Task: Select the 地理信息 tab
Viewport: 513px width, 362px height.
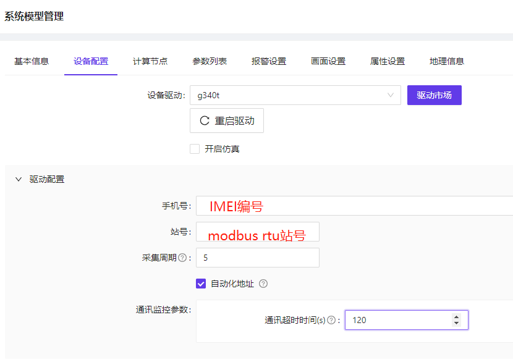Action: pos(447,61)
